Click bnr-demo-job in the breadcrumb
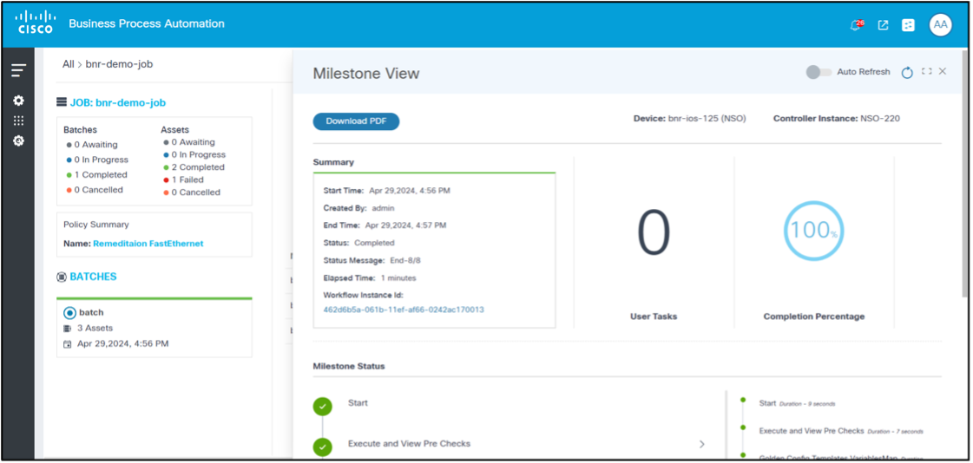 point(119,64)
